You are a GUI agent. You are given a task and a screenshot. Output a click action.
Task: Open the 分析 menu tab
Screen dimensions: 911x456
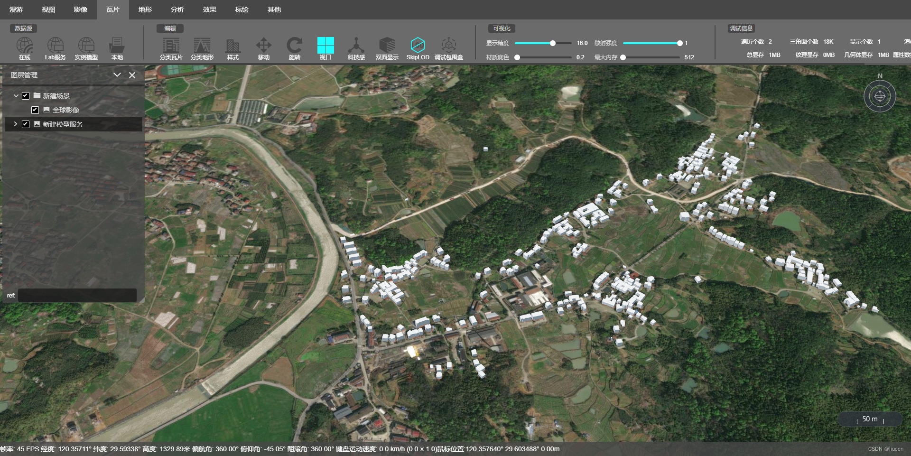pos(177,9)
